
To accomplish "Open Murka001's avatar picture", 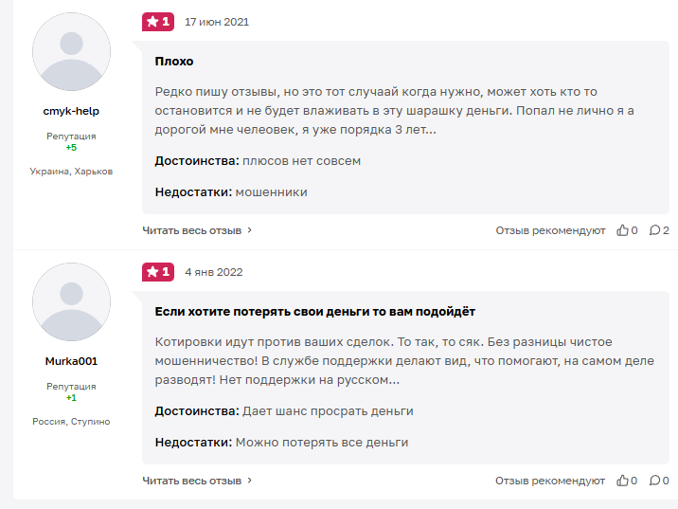I will [71, 302].
